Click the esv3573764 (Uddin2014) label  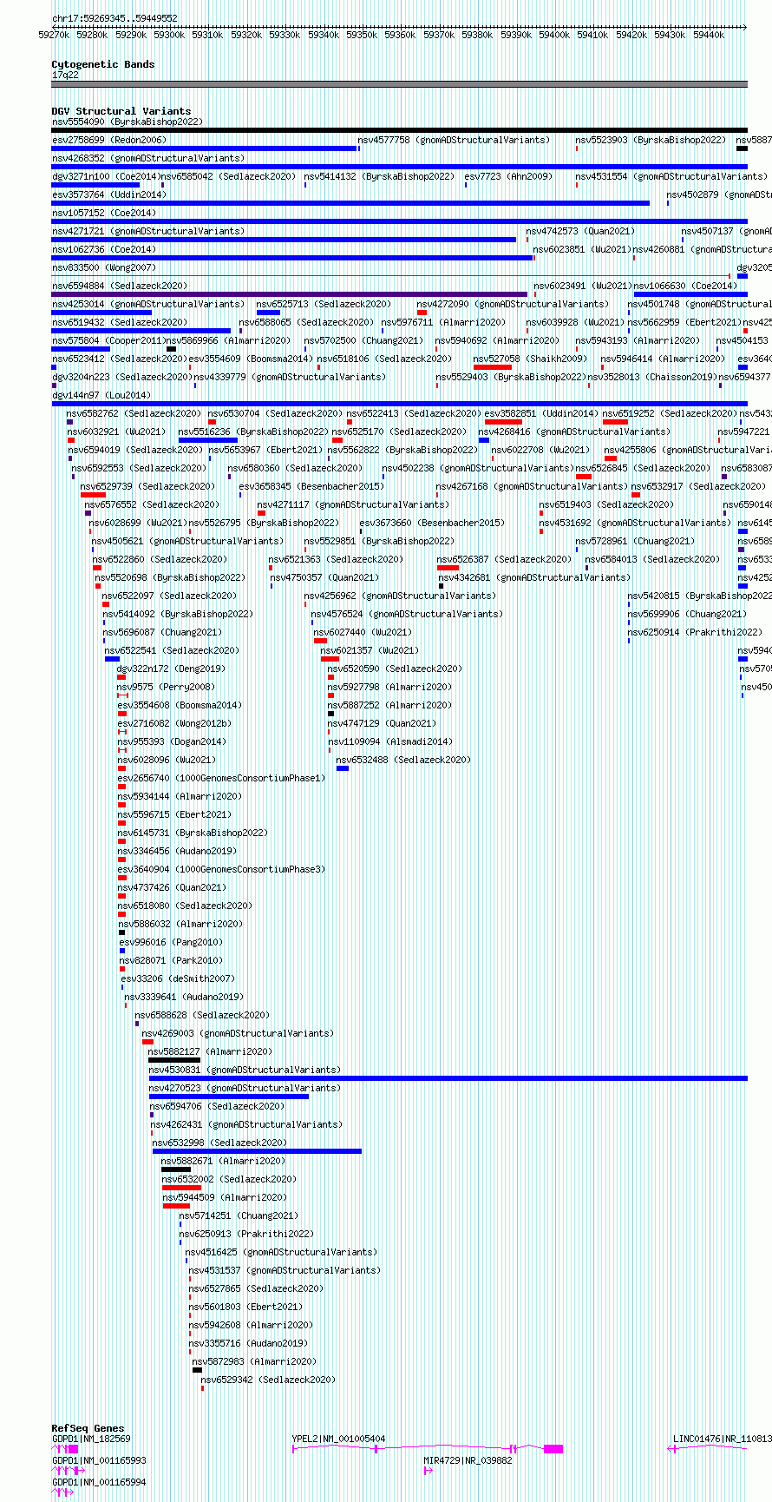[108, 194]
